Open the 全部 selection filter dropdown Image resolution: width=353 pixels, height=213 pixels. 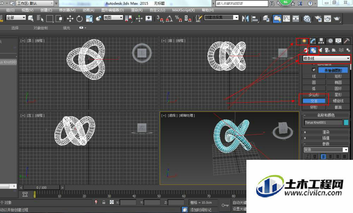tap(16, 18)
